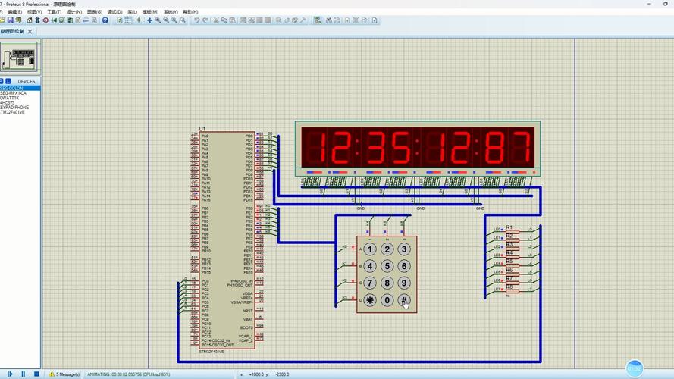Toggle the grid display icon
This screenshot has width=674, height=379.
point(127,20)
